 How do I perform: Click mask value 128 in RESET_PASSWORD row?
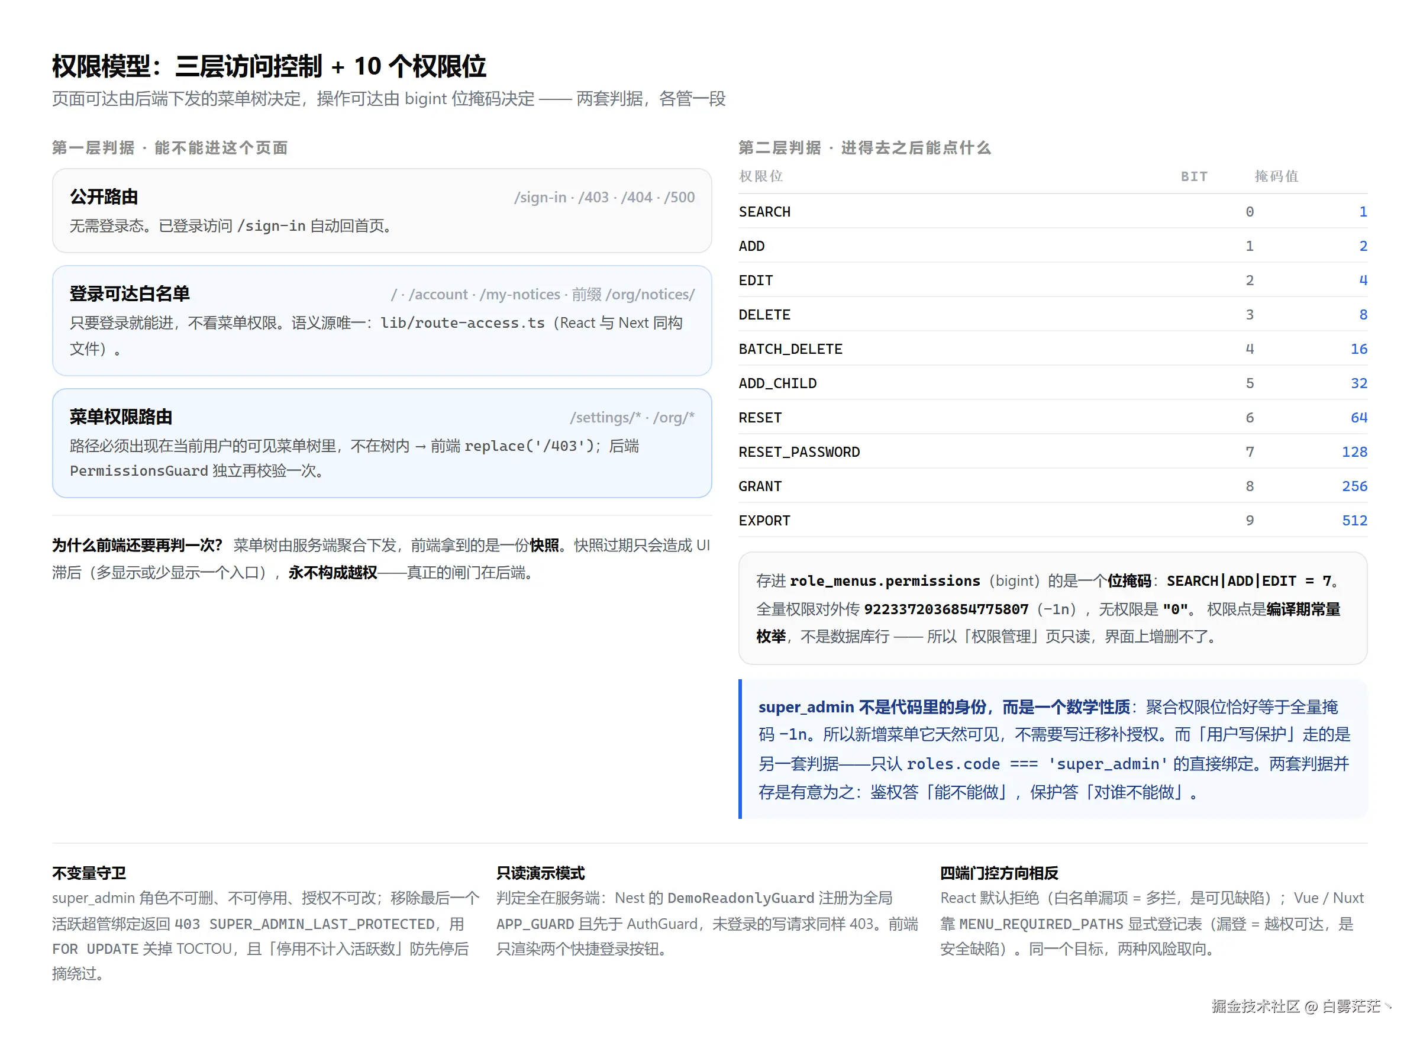1354,452
